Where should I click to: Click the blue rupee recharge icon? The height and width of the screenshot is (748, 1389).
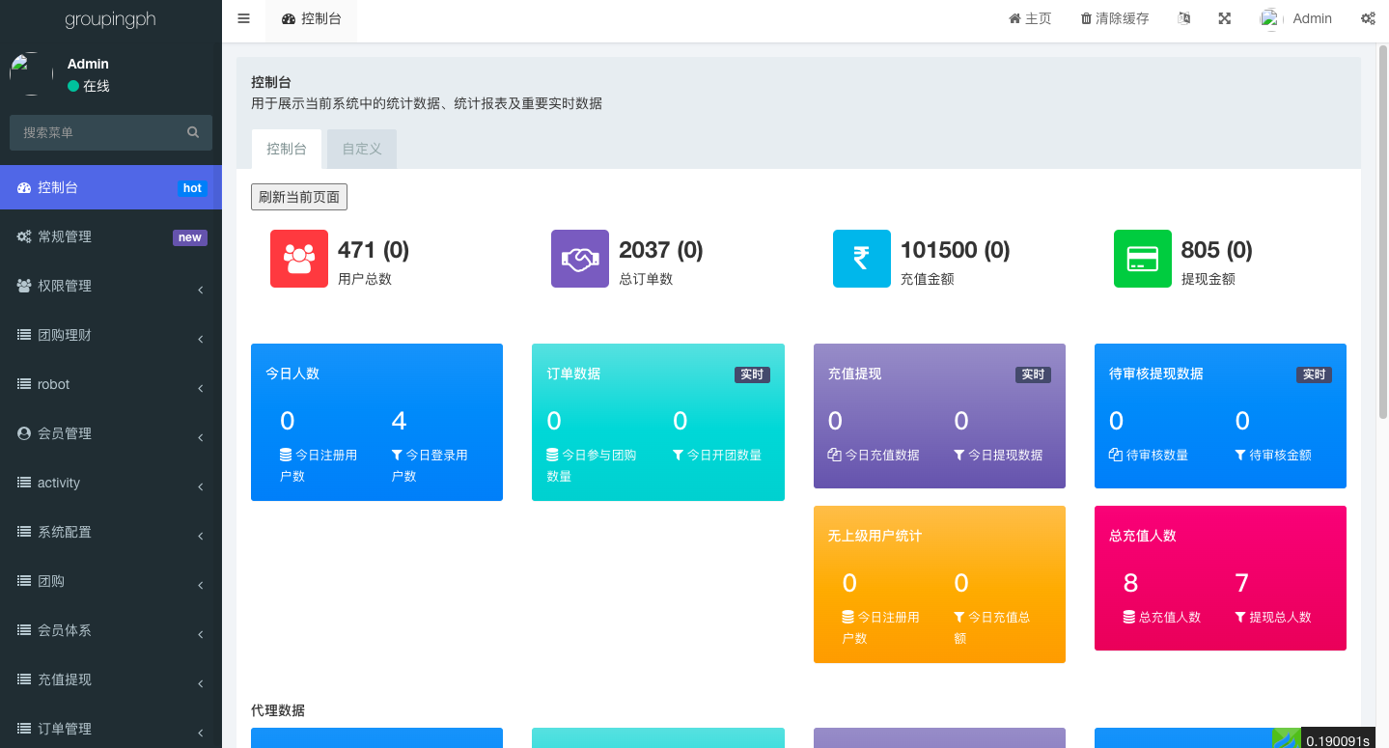(861, 259)
